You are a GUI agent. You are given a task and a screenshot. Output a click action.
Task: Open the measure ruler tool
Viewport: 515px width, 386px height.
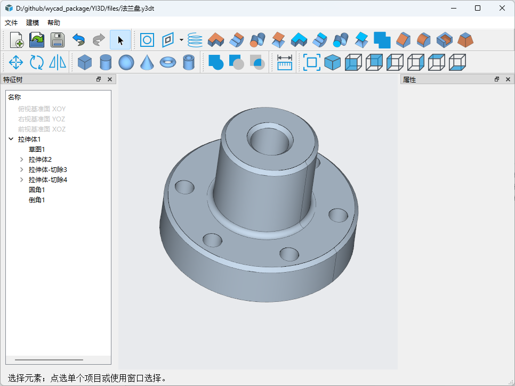(285, 62)
